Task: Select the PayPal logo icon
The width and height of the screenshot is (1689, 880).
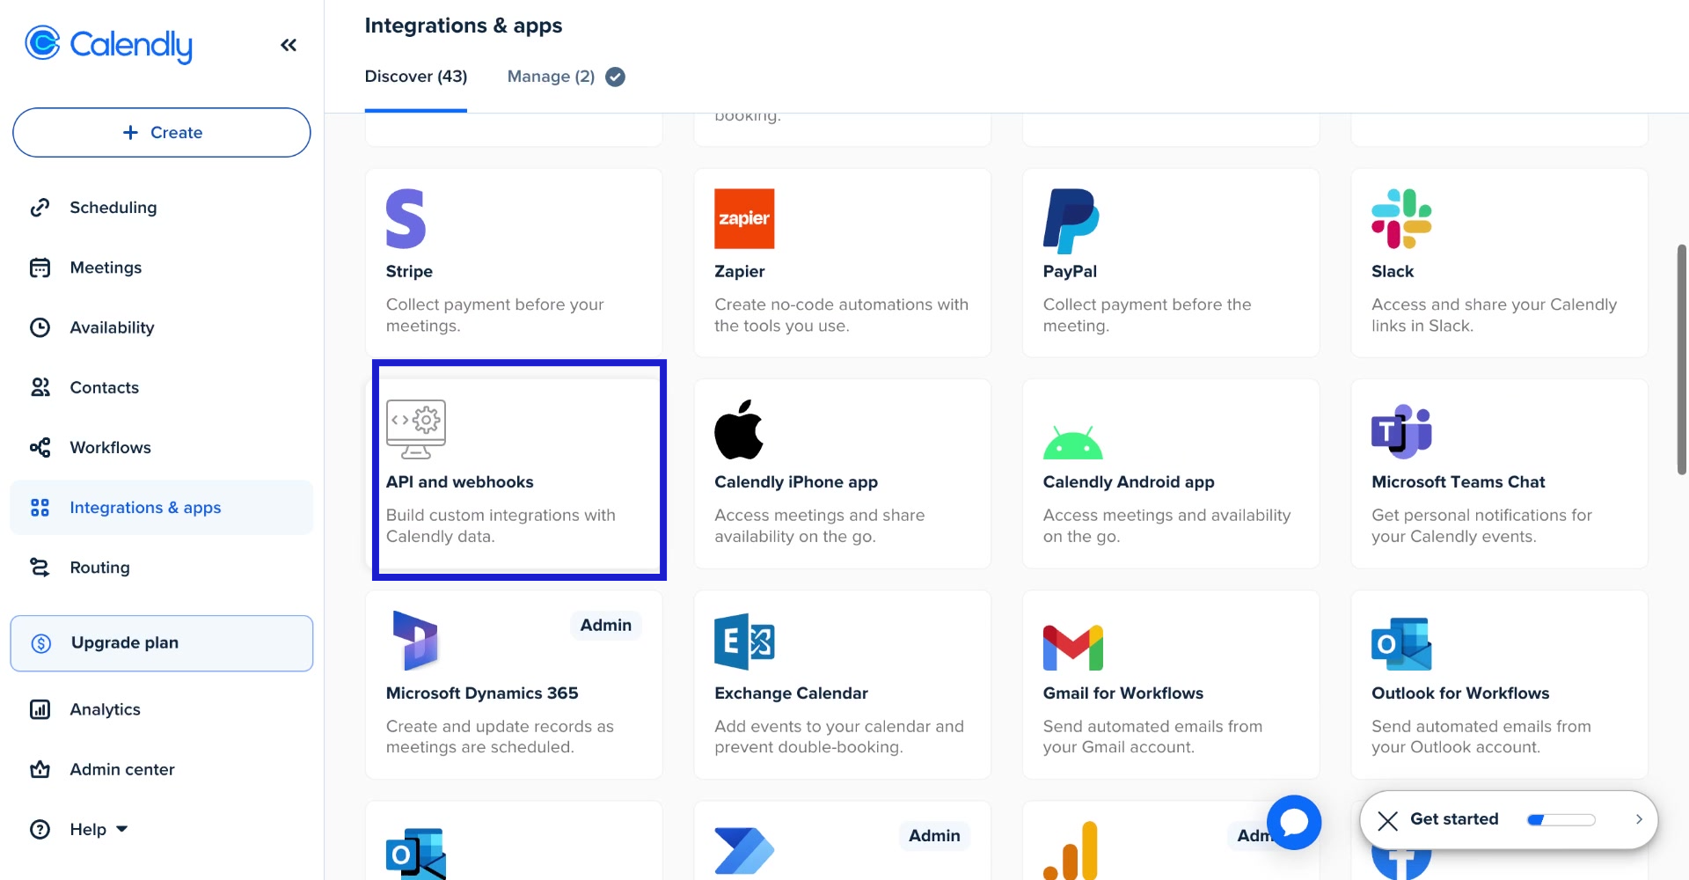Action: [1071, 220]
